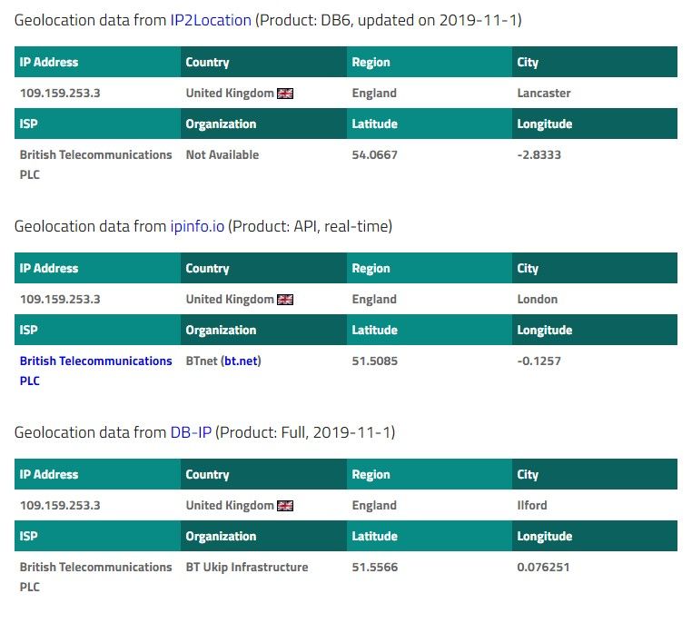Screen dimensions: 692x633
Task: Click IP address in IP2Location table
Action: 60,94
